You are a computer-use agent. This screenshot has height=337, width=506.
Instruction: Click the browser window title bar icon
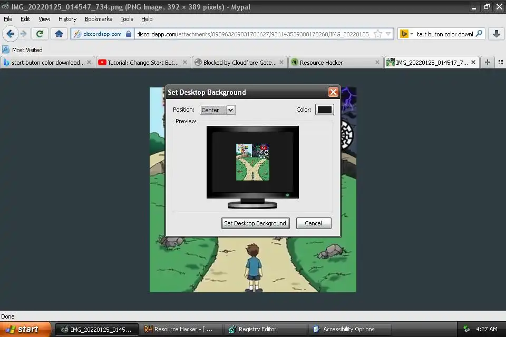5,6
